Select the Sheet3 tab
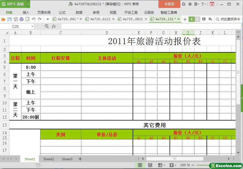This screenshot has width=243, height=169. tap(67, 159)
